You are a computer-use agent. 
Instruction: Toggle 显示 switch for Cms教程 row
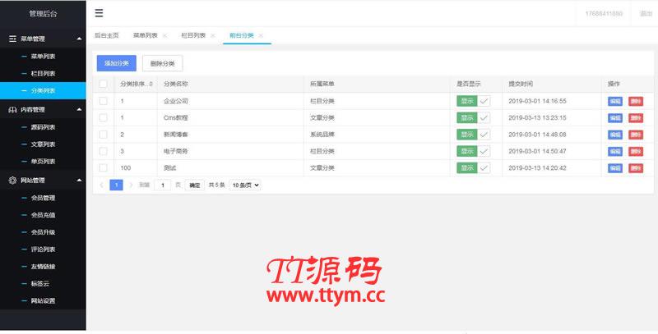coord(474,118)
